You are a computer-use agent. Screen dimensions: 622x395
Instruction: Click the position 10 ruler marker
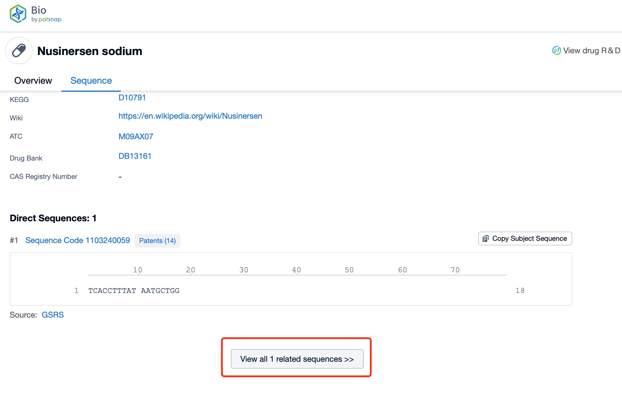(x=138, y=270)
